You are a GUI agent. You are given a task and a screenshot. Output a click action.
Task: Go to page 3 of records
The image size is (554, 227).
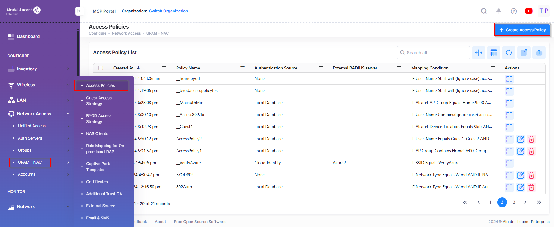pyautogui.click(x=514, y=202)
